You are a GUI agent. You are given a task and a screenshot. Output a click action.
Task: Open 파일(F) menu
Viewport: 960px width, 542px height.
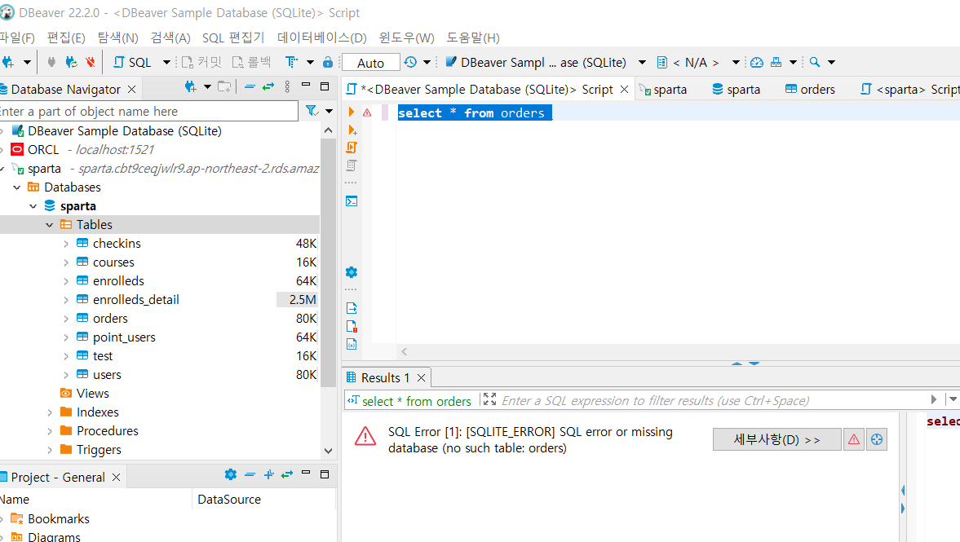click(x=18, y=37)
